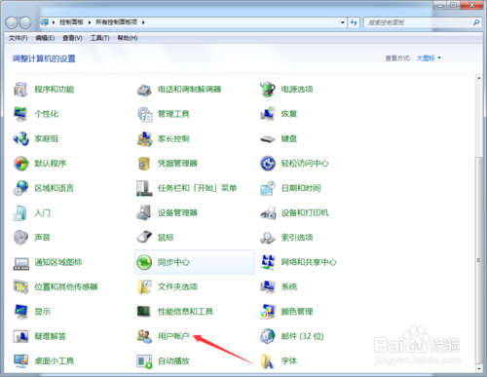Open the 电话和调制解调器 phone icon
Viewport: 487px width, 377px height.
144,90
